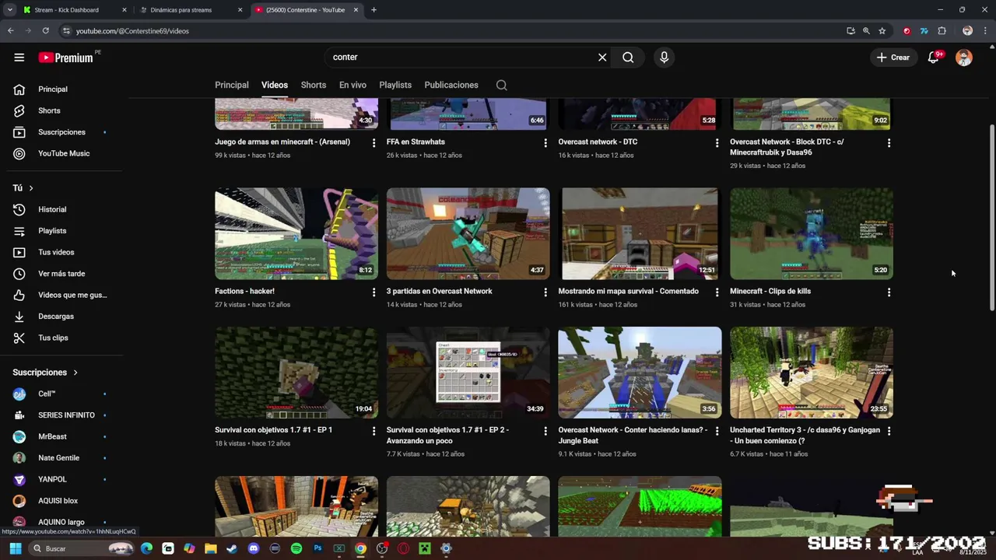Click the Crear button
This screenshot has width=996, height=560.
click(x=893, y=58)
